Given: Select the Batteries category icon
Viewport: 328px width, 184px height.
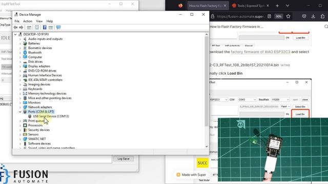Looking at the screenshot, I should tap(25, 43).
